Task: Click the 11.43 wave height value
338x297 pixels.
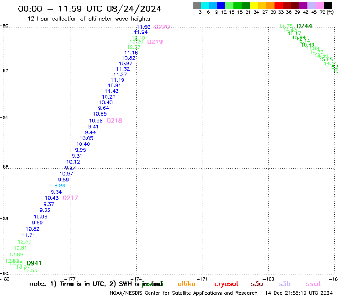Action: point(111,91)
